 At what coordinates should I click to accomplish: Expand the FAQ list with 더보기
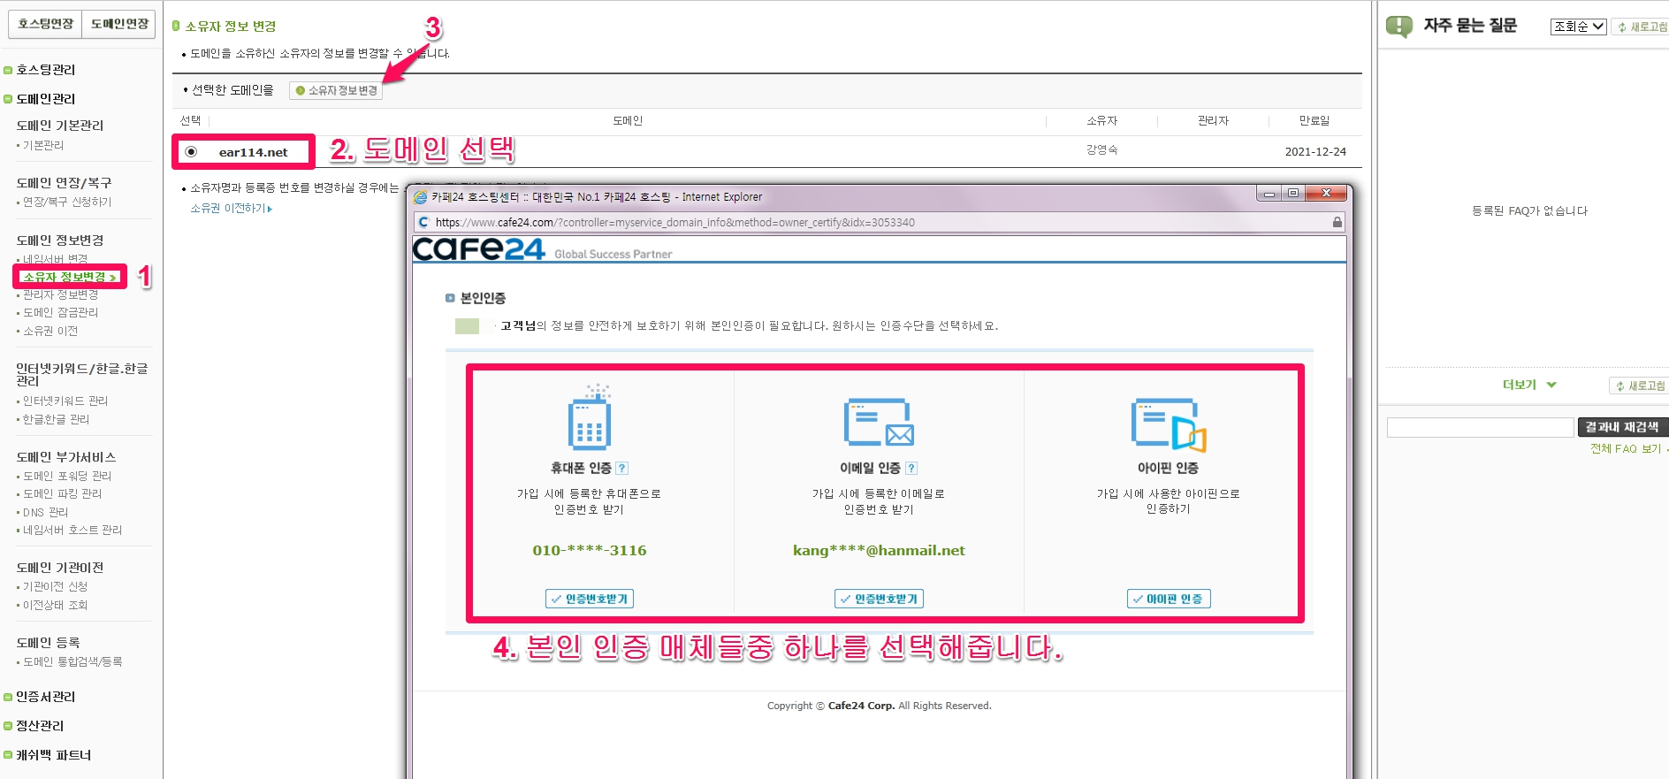[1528, 385]
